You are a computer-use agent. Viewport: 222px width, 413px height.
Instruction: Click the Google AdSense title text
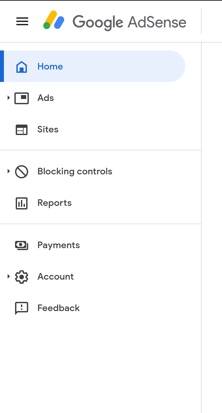pos(129,22)
